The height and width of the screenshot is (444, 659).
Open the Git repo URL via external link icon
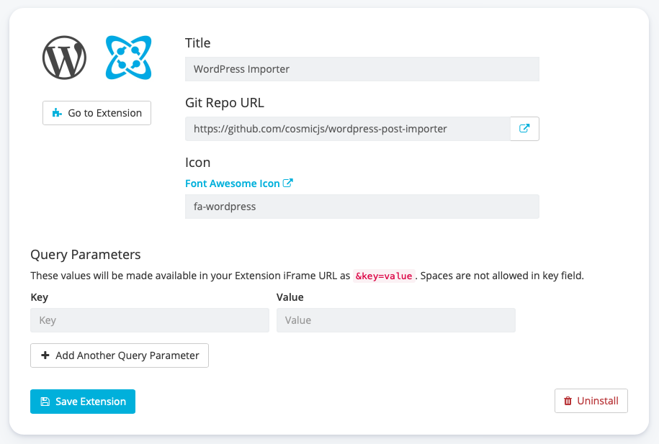pyautogui.click(x=524, y=129)
